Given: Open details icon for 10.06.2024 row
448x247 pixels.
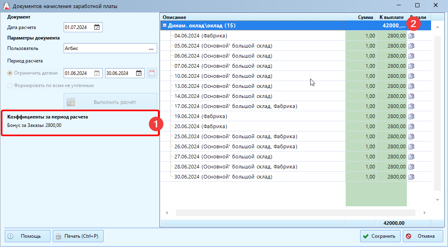Looking at the screenshot, I should click(411, 76).
